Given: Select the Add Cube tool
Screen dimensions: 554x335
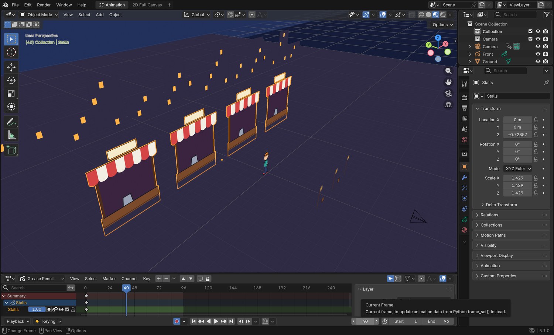Looking at the screenshot, I should (x=11, y=150).
